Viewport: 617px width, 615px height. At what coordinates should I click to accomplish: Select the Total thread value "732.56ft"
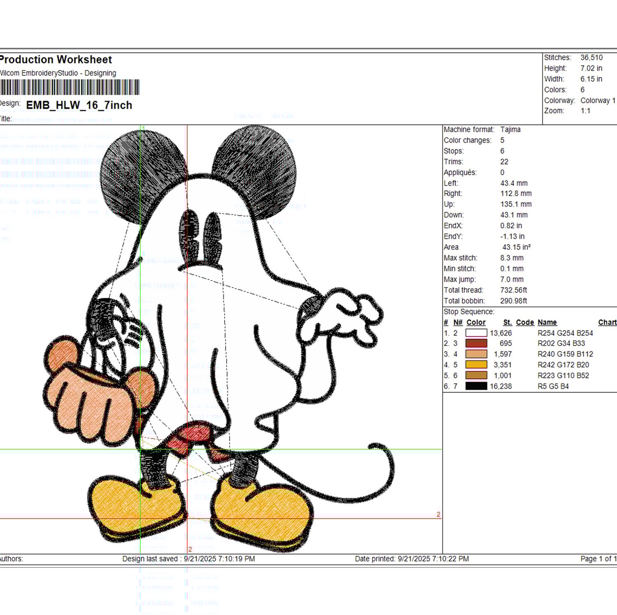pyautogui.click(x=514, y=290)
